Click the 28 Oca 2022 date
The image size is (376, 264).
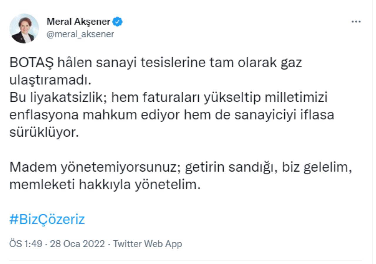77,244
